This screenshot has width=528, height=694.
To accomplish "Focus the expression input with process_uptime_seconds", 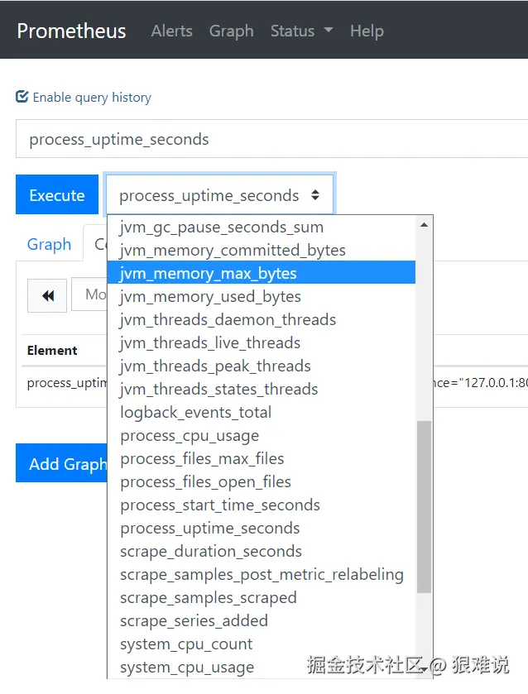I will point(272,138).
